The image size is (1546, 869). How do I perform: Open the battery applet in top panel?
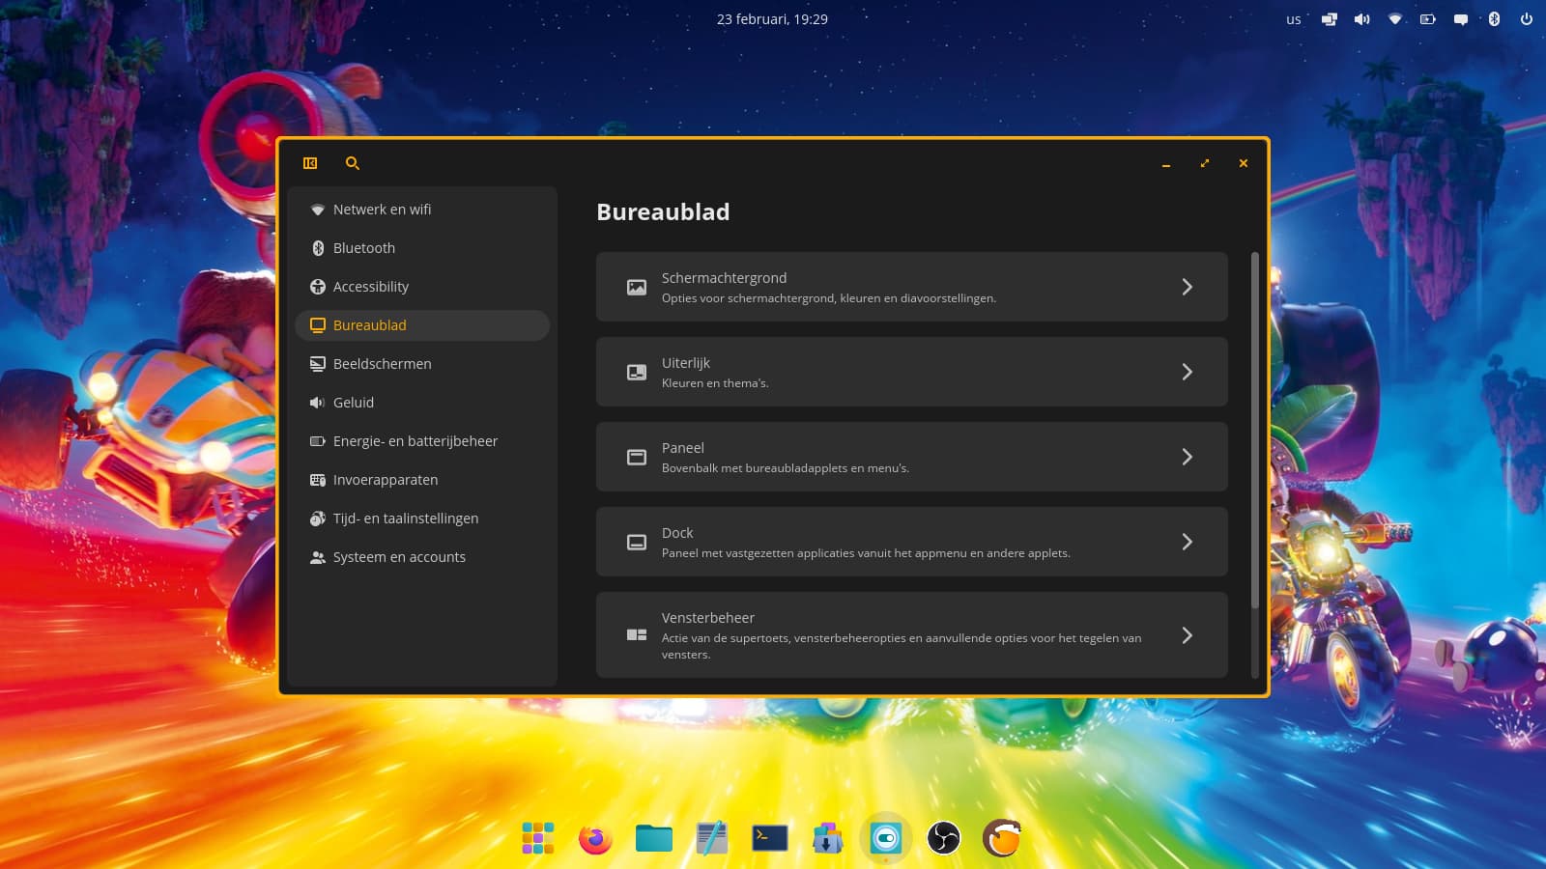point(1428,19)
